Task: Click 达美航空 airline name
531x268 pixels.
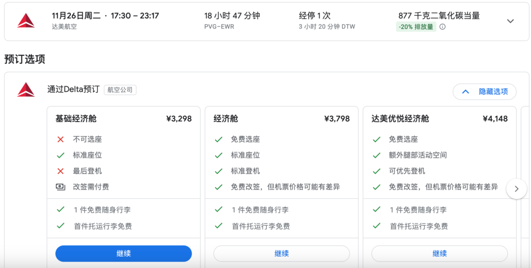Action: pos(64,27)
